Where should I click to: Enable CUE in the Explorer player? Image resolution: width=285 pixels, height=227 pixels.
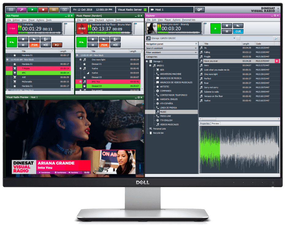(x=238, y=32)
